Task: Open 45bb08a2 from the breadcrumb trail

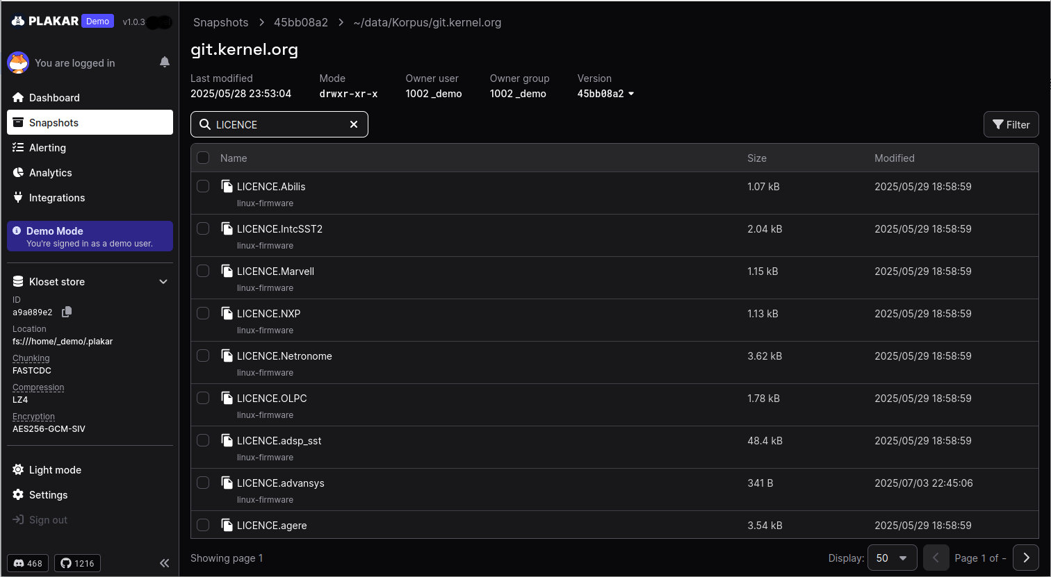Action: [x=300, y=22]
